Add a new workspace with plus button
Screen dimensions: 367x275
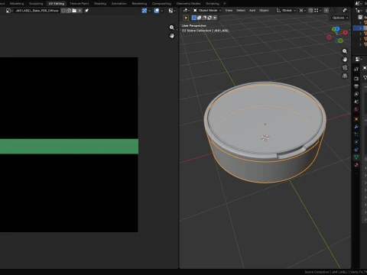(x=225, y=4)
